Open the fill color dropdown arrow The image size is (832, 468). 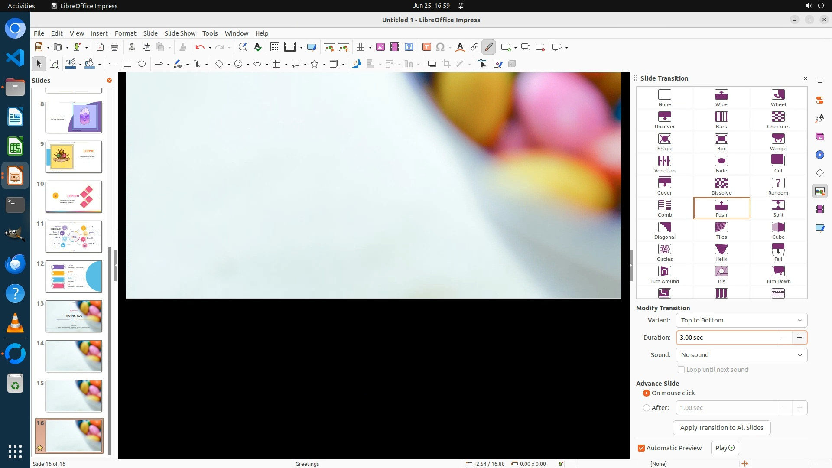(x=99, y=65)
